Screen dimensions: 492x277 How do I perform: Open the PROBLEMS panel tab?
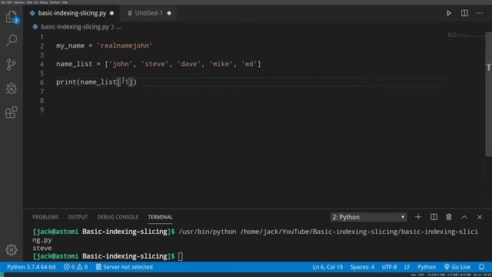[45, 217]
